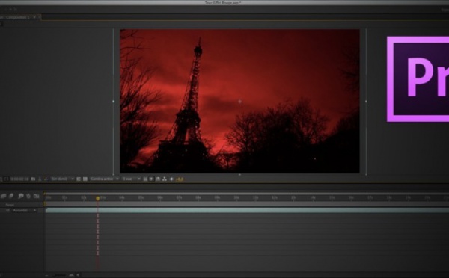Enable frame blending icon in timeline
The height and width of the screenshot is (278, 449).
pyautogui.click(x=4, y=196)
